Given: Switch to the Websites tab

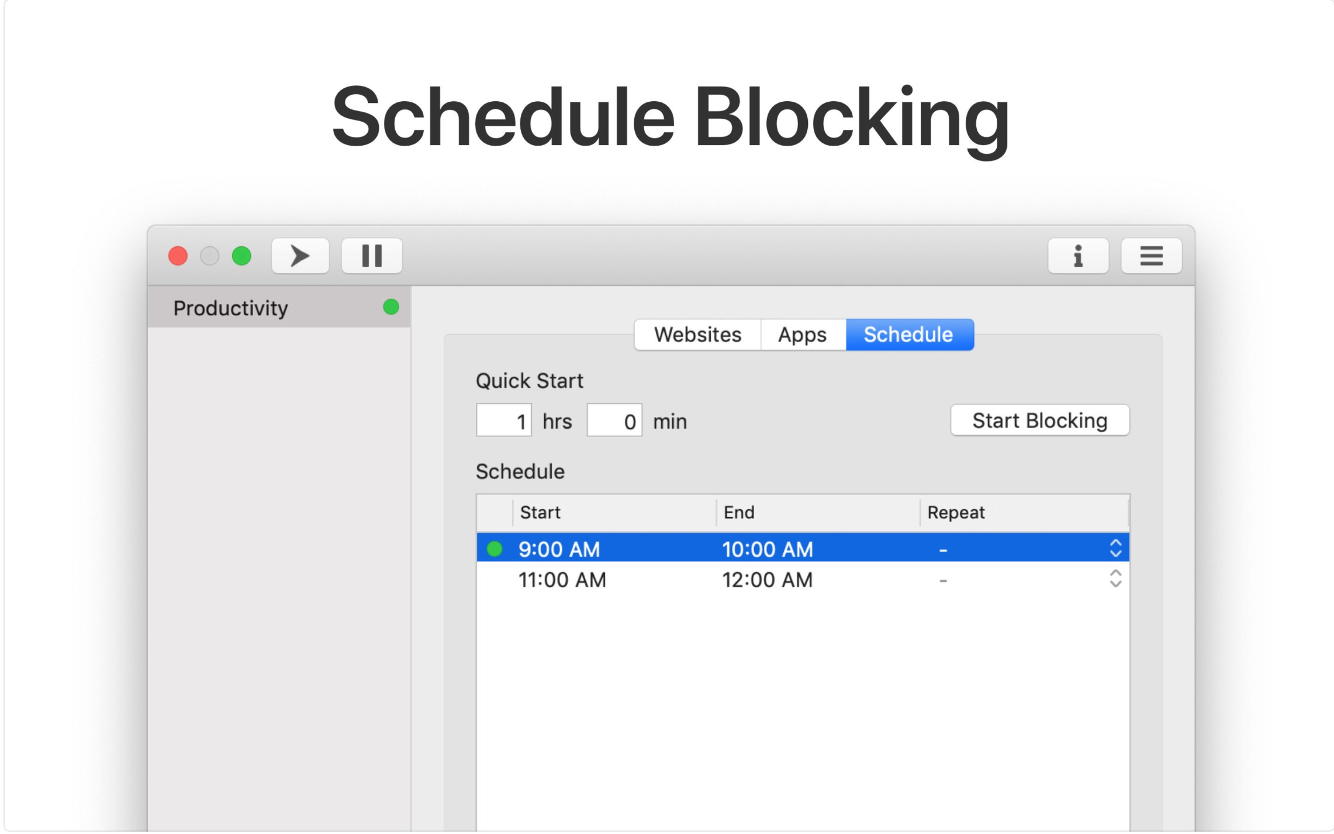Looking at the screenshot, I should [697, 335].
